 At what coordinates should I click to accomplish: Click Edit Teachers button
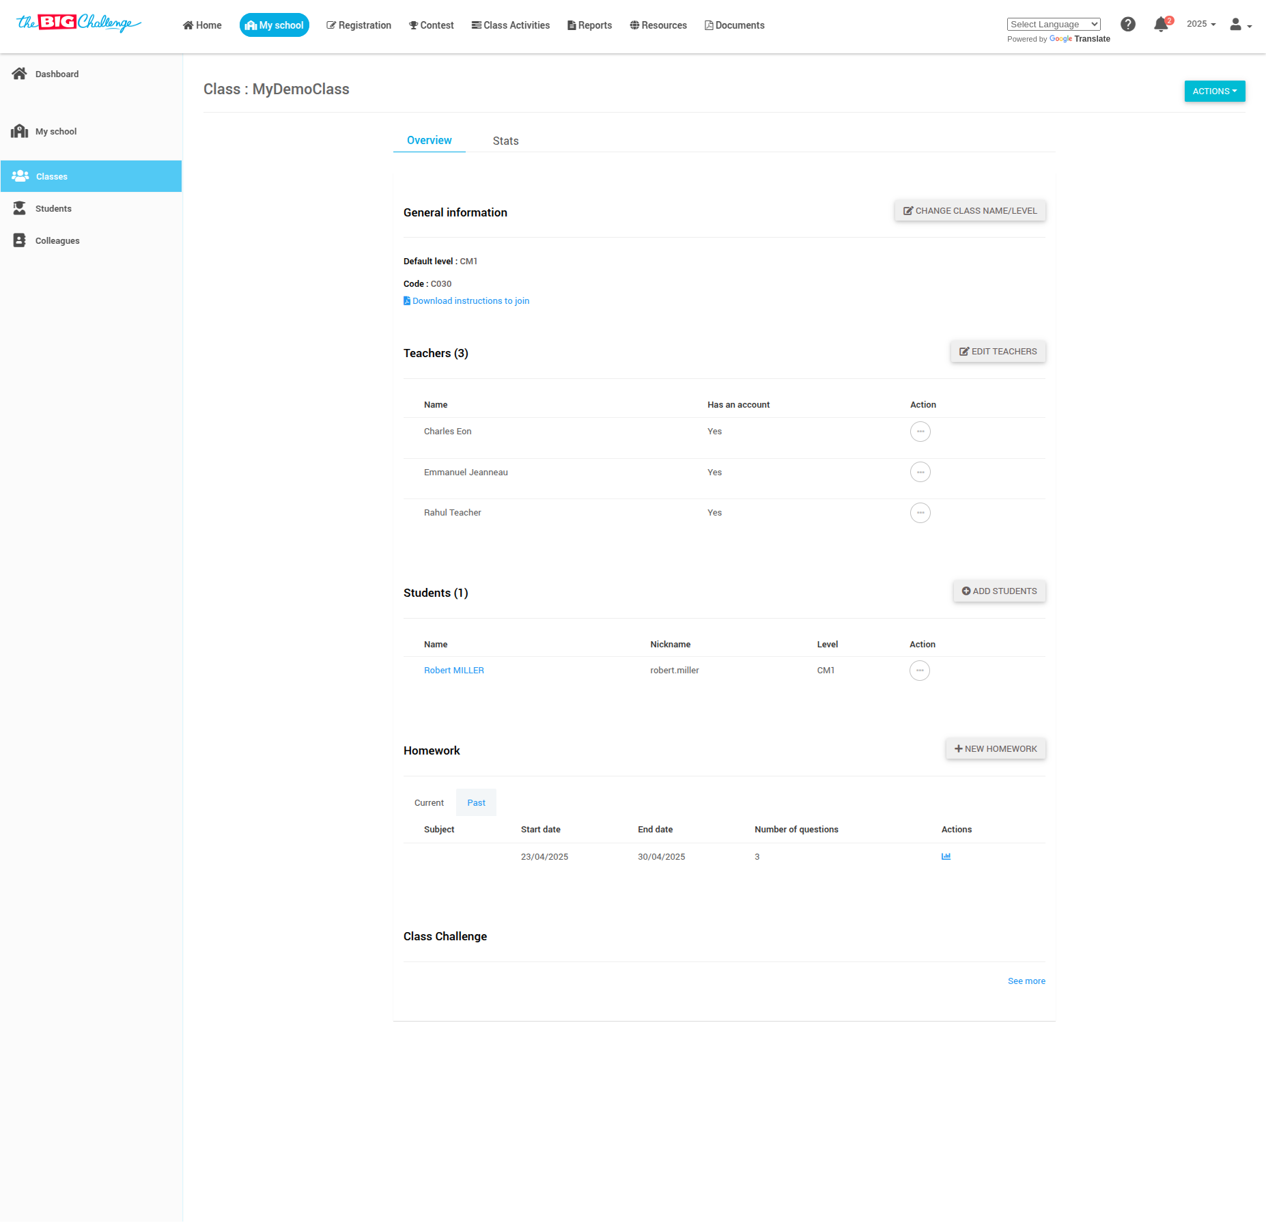[x=998, y=352]
